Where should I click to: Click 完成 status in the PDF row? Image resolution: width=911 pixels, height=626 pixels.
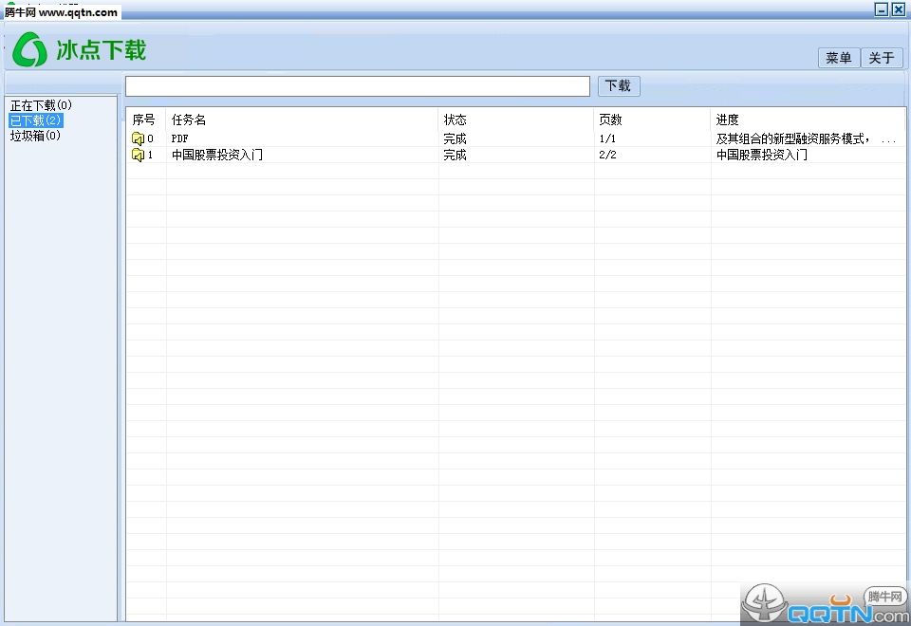tap(455, 138)
